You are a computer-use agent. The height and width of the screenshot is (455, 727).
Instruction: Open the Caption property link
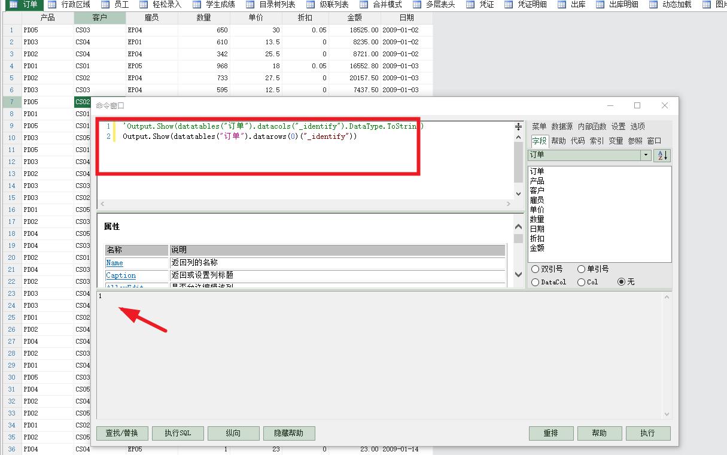pos(121,275)
